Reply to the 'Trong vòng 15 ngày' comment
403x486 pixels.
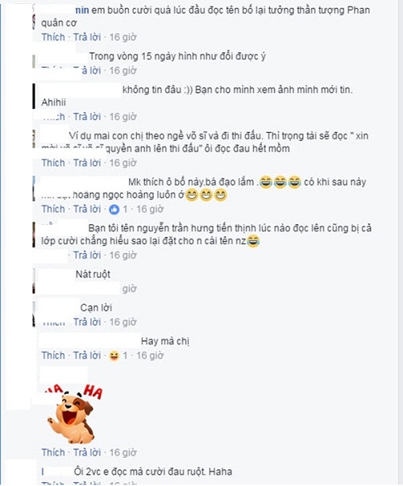90,71
